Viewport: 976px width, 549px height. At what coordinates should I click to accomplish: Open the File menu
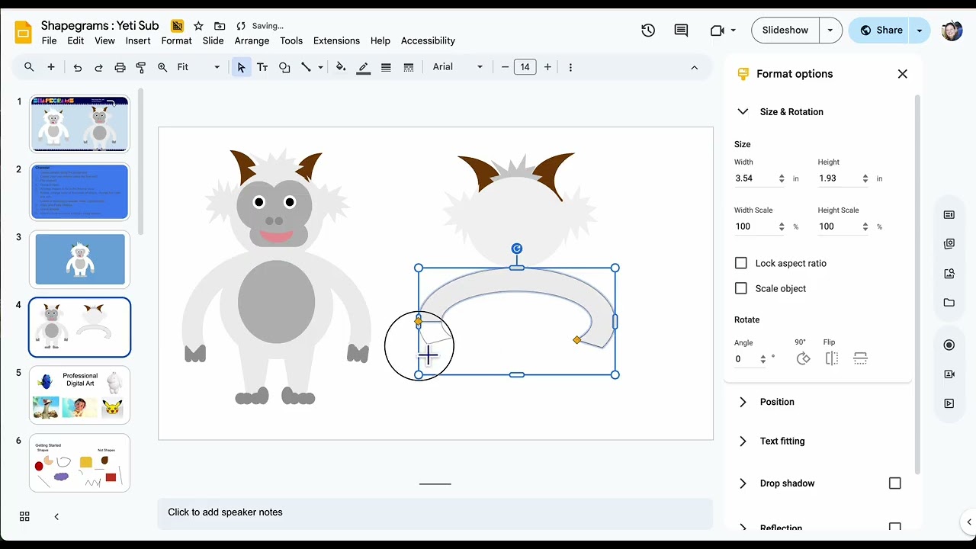click(x=49, y=41)
